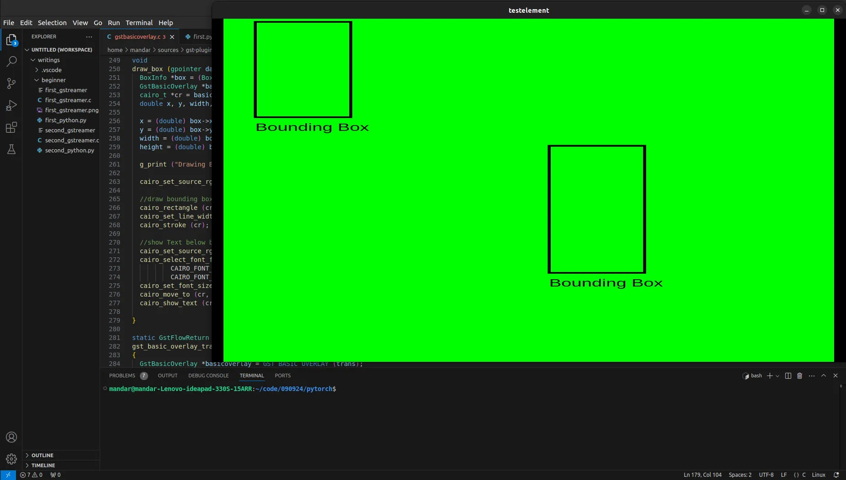Open the Help menu

(165, 22)
